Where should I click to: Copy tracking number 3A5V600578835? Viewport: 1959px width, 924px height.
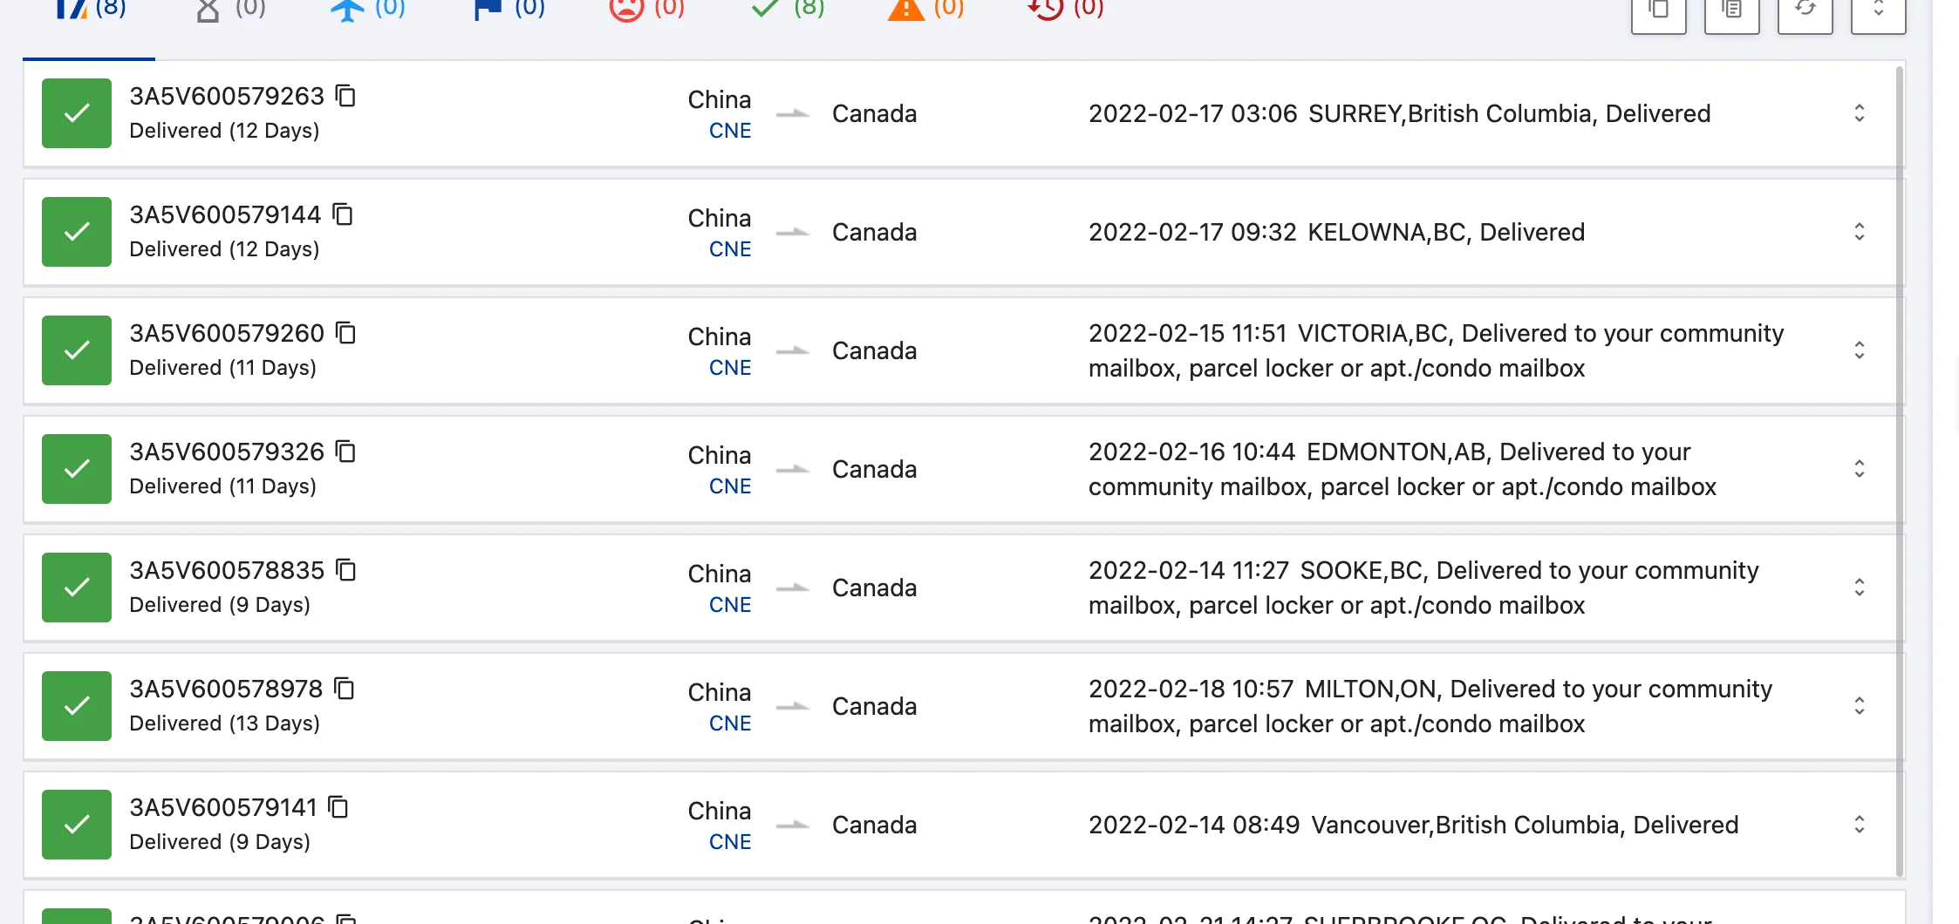coord(346,570)
